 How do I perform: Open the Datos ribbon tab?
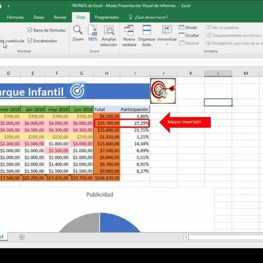(39, 18)
